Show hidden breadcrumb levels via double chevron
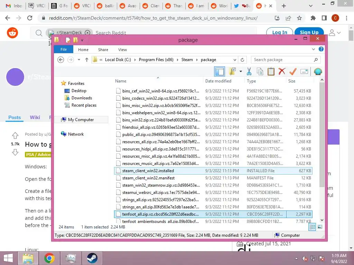Viewport: 354px width, 265px height. [101, 60]
